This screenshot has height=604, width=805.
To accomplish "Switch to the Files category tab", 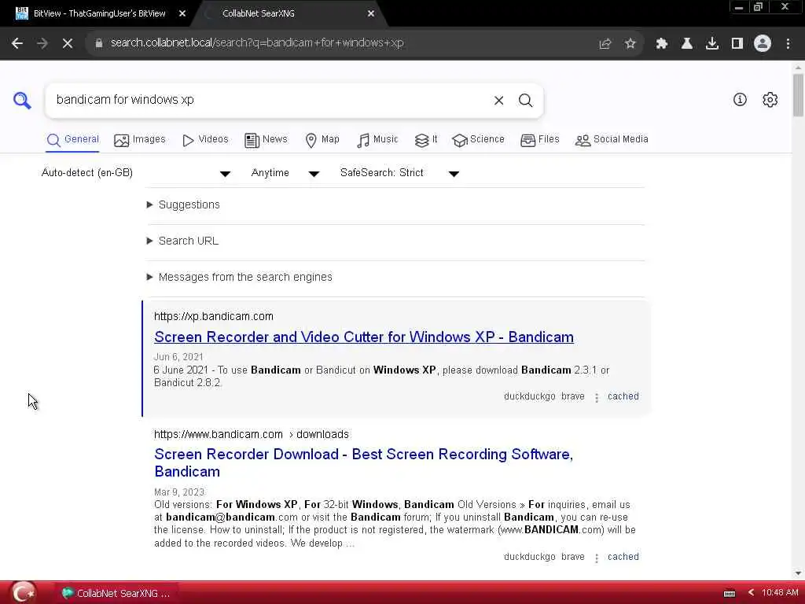I will click(x=539, y=140).
